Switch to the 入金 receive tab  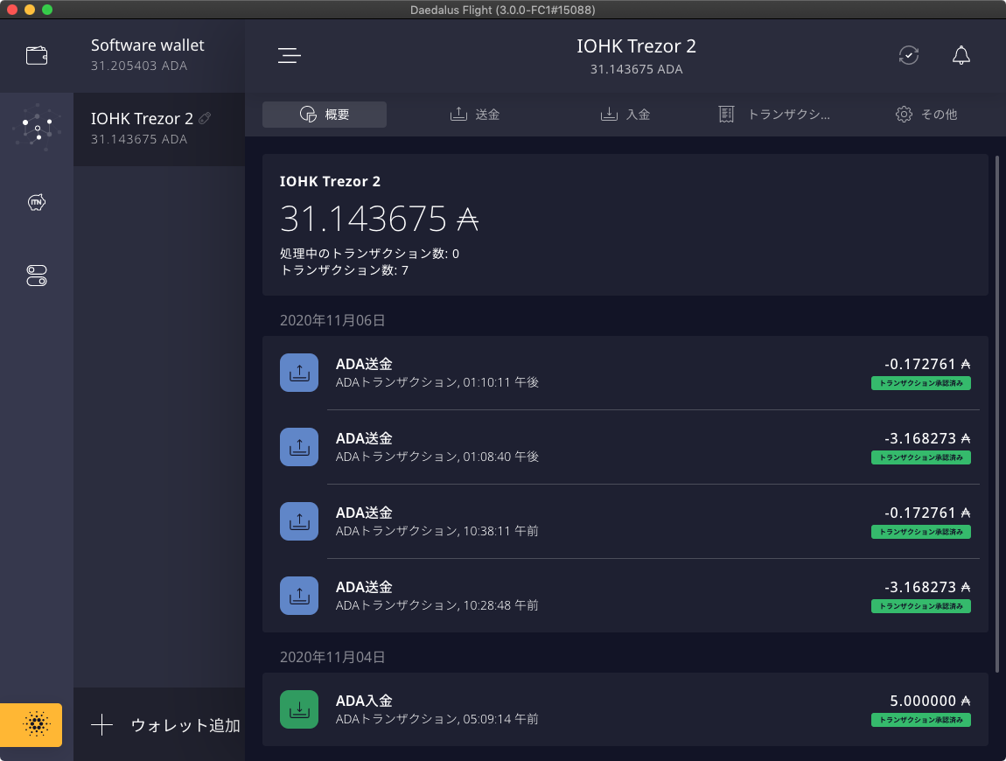[625, 115]
